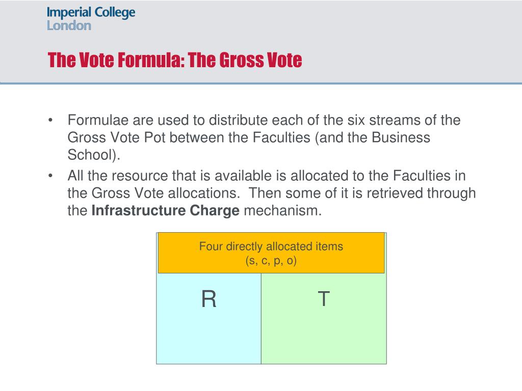Click the word mechanism ending second bullet
This screenshot has height=391, width=522.
click(x=282, y=210)
